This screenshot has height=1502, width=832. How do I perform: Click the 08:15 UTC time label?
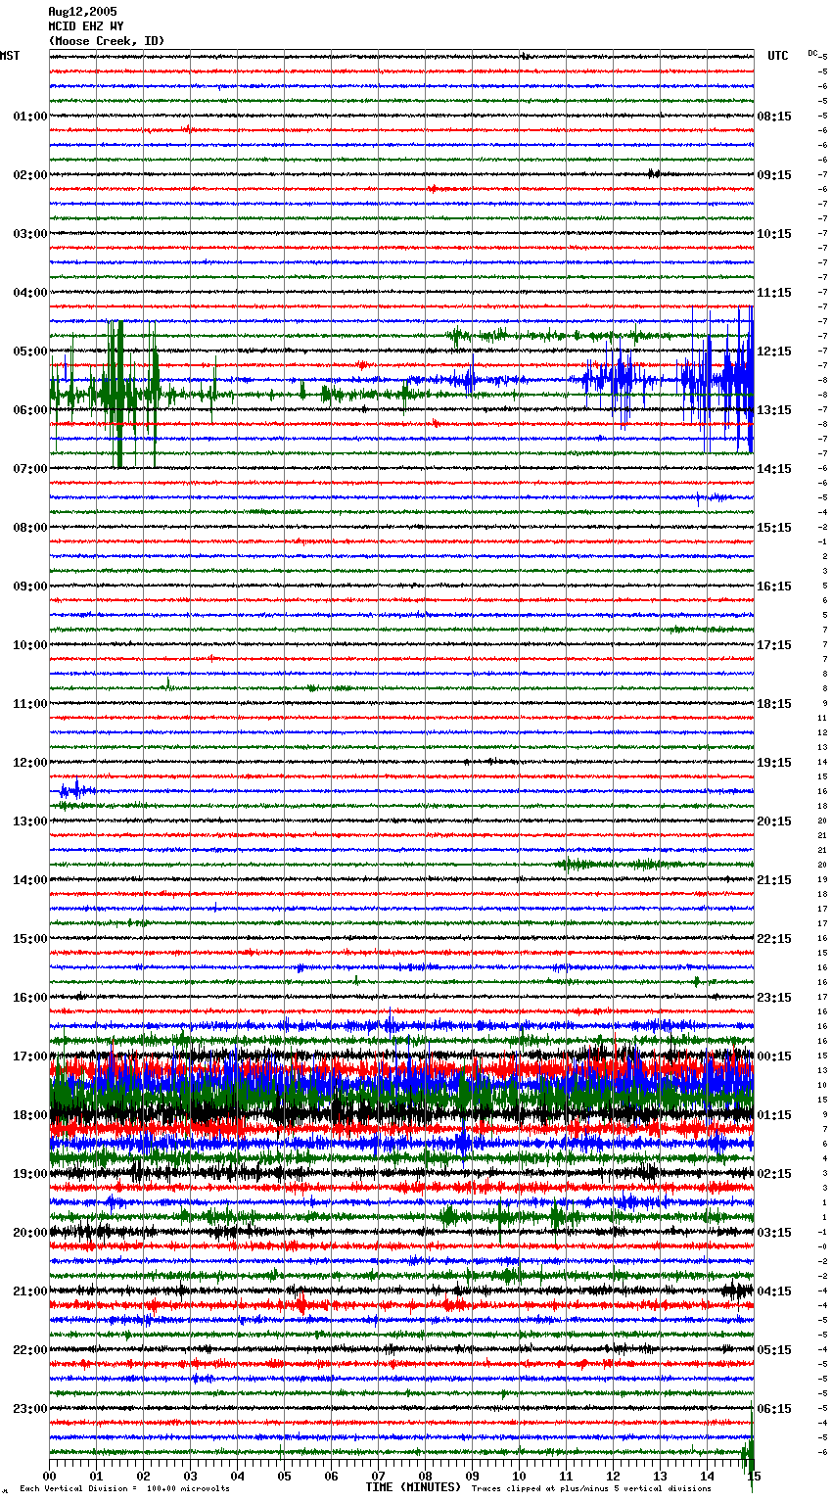[x=774, y=117]
